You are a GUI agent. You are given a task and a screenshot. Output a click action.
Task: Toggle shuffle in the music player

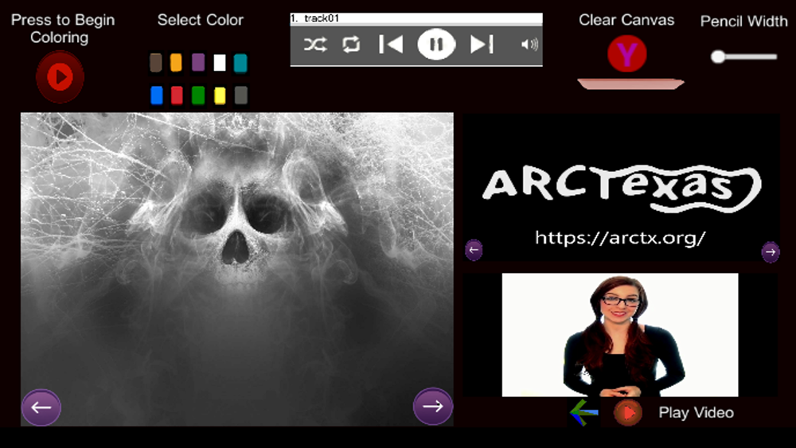[315, 45]
